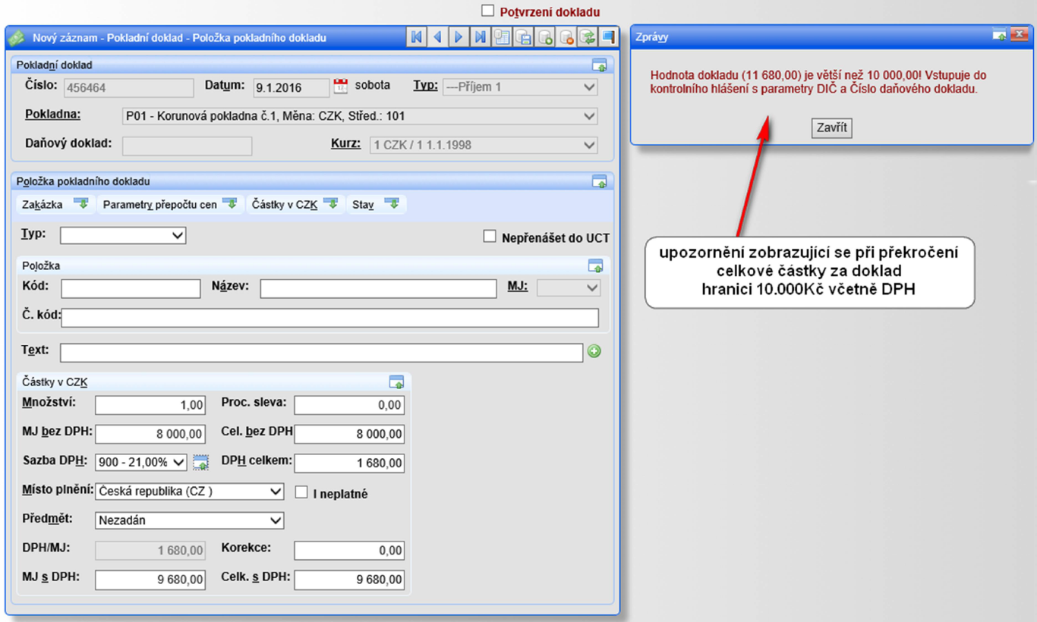Screen dimensions: 1037x622
Task: Enable the Potvrzení dokladu checkbox
Action: coord(488,11)
